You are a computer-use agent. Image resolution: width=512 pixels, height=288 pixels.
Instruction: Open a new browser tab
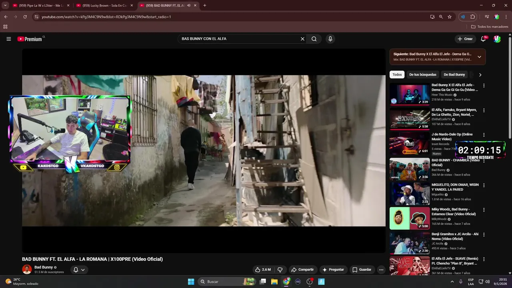(x=205, y=6)
